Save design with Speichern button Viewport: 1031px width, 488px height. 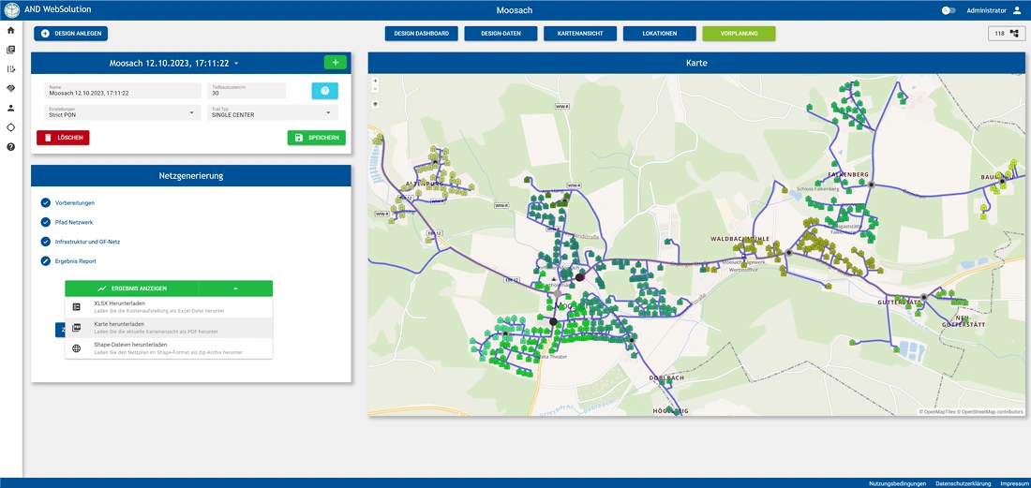(x=316, y=138)
